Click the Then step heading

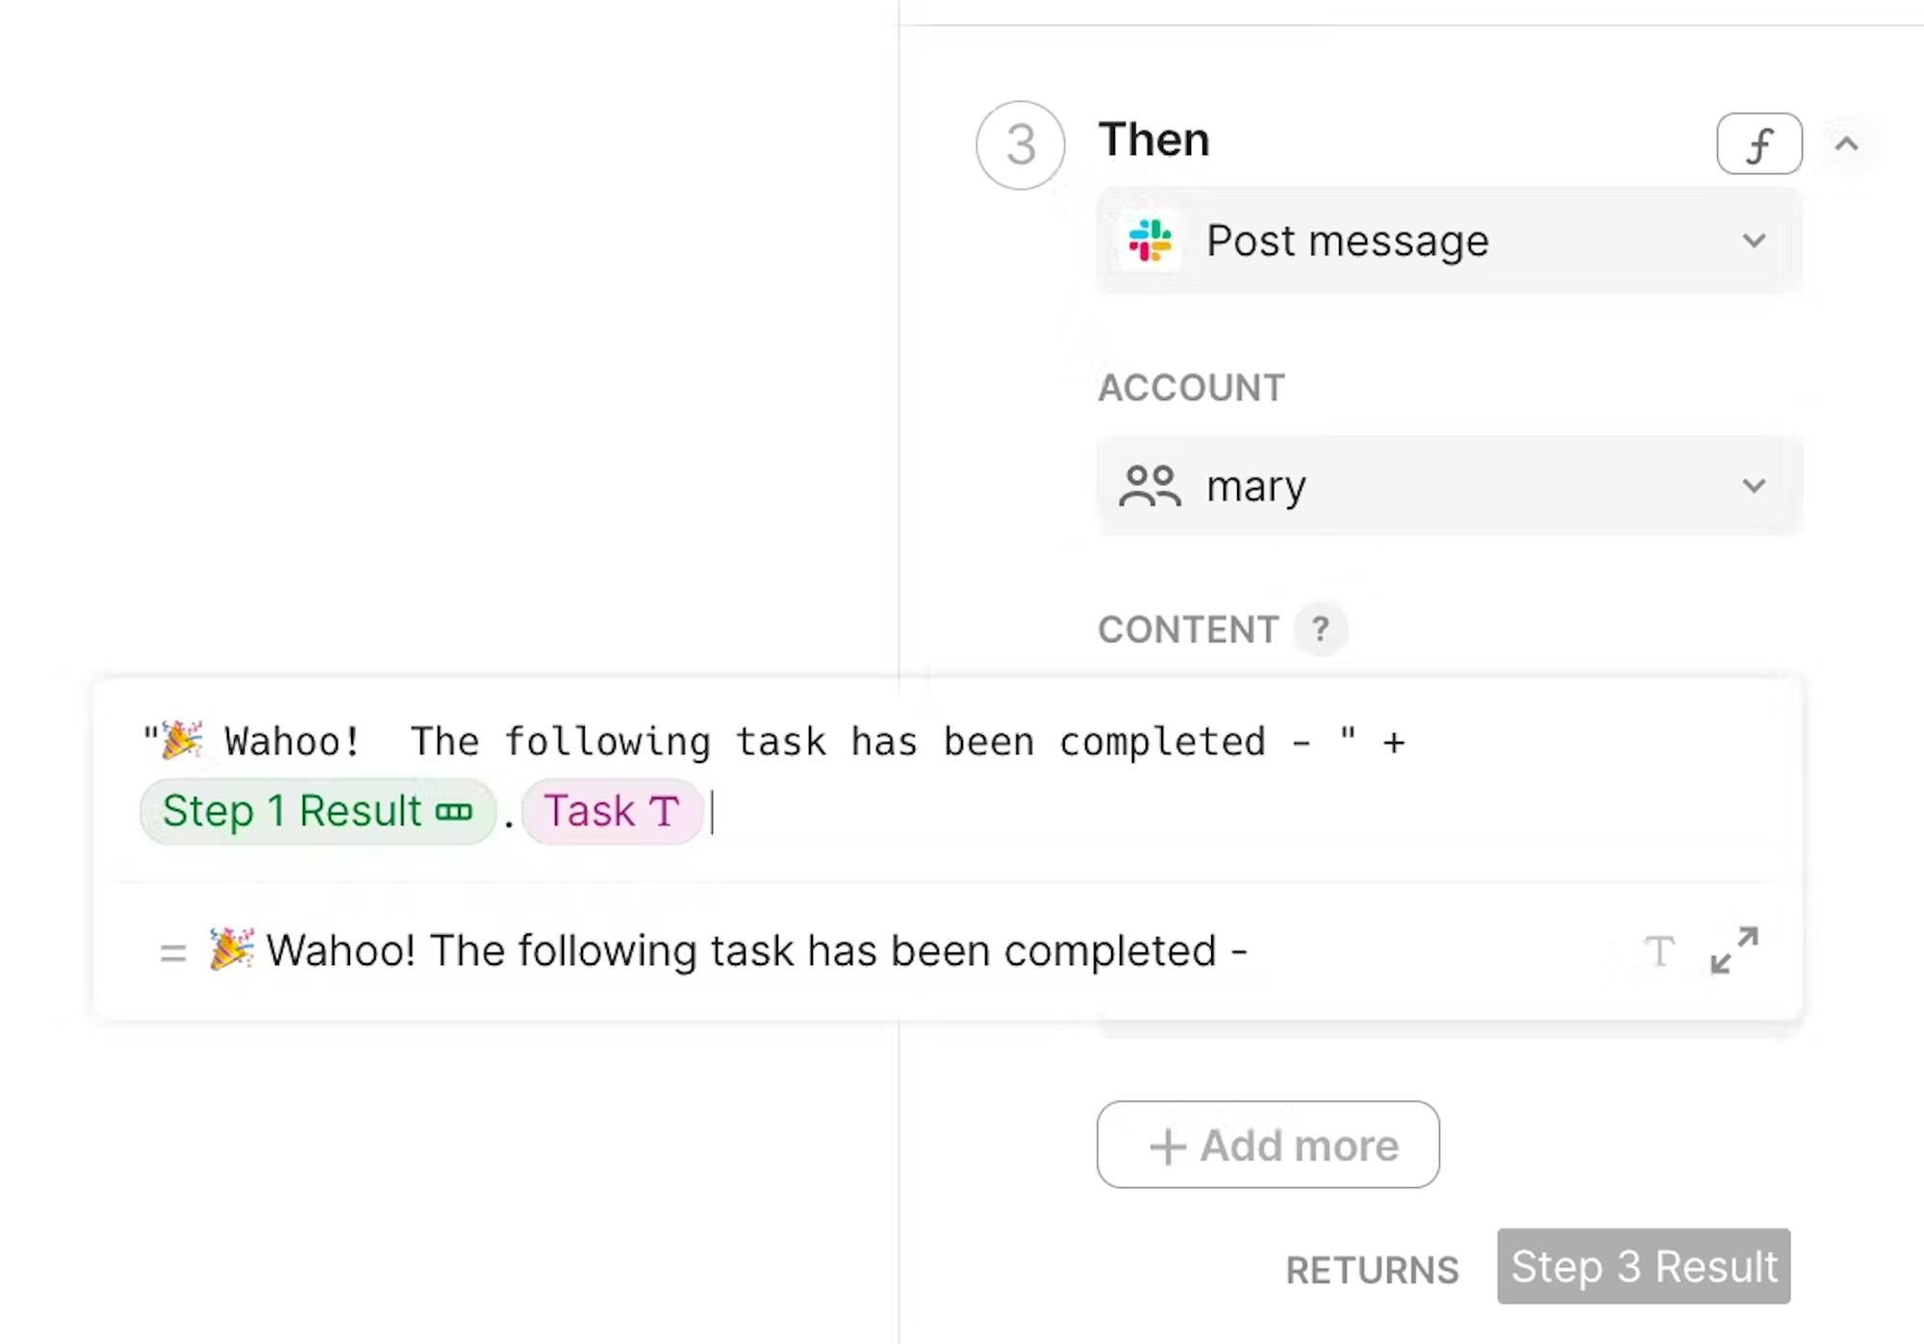(1153, 140)
